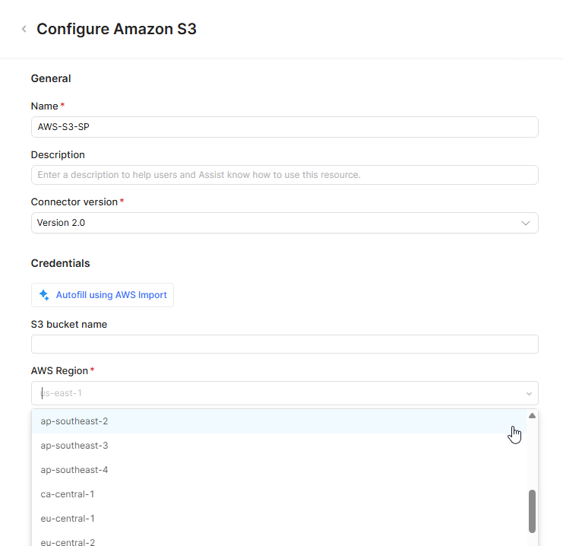This screenshot has height=546, width=563.
Task: Type-focus the AWS Region search box
Action: click(274, 393)
